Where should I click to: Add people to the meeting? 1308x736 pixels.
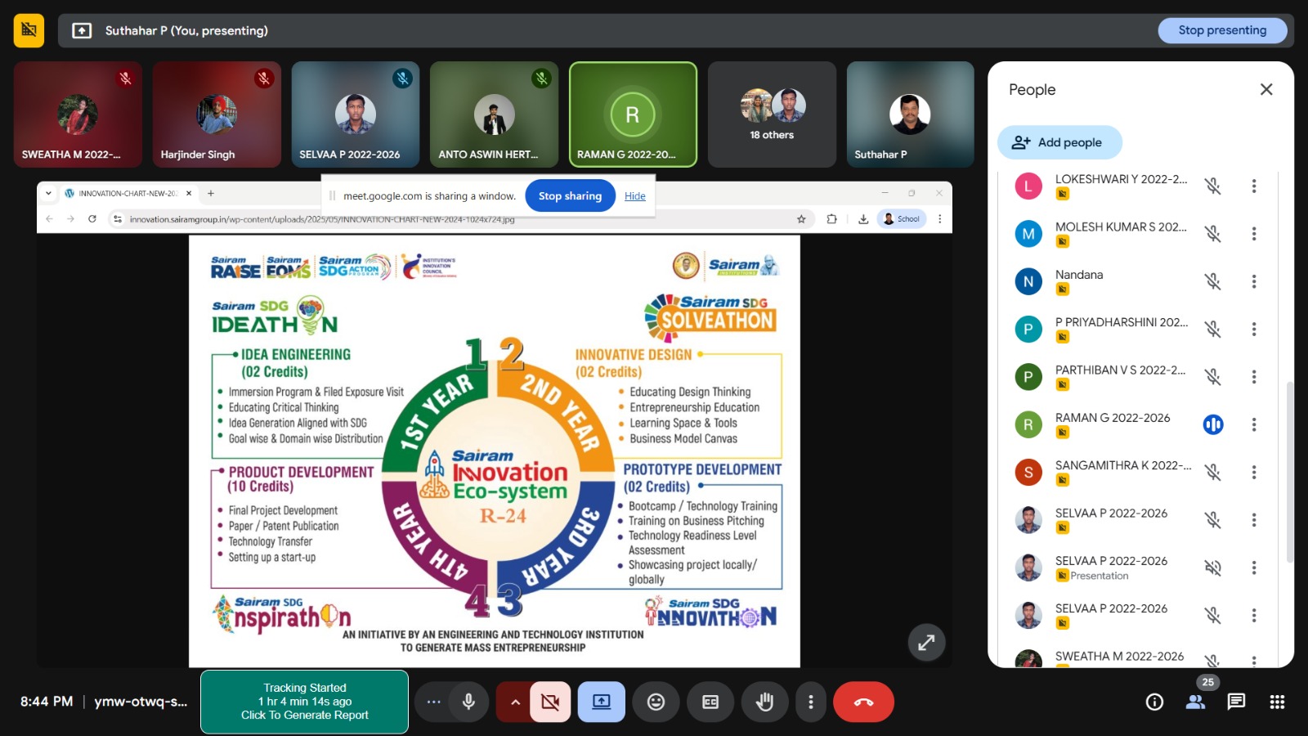click(1059, 142)
